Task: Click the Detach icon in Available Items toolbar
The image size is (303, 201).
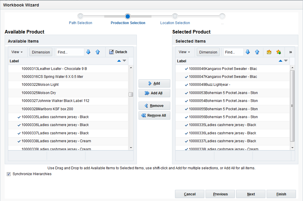Action: click(x=111, y=52)
